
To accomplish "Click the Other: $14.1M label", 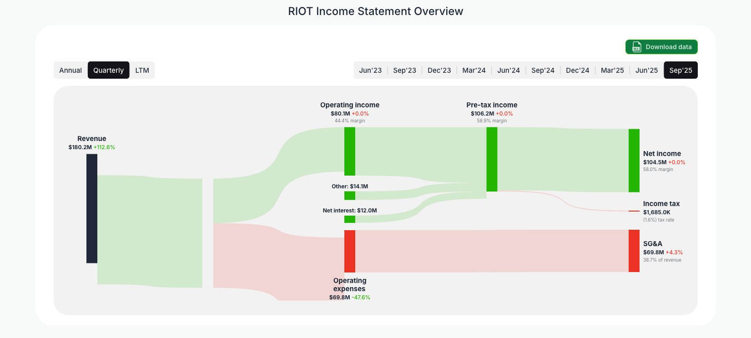I will (350, 187).
